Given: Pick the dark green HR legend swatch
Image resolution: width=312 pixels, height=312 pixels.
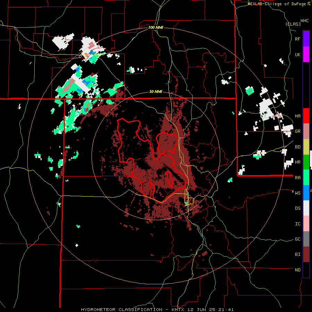Looking at the screenshot, I should pyautogui.click(x=306, y=162).
